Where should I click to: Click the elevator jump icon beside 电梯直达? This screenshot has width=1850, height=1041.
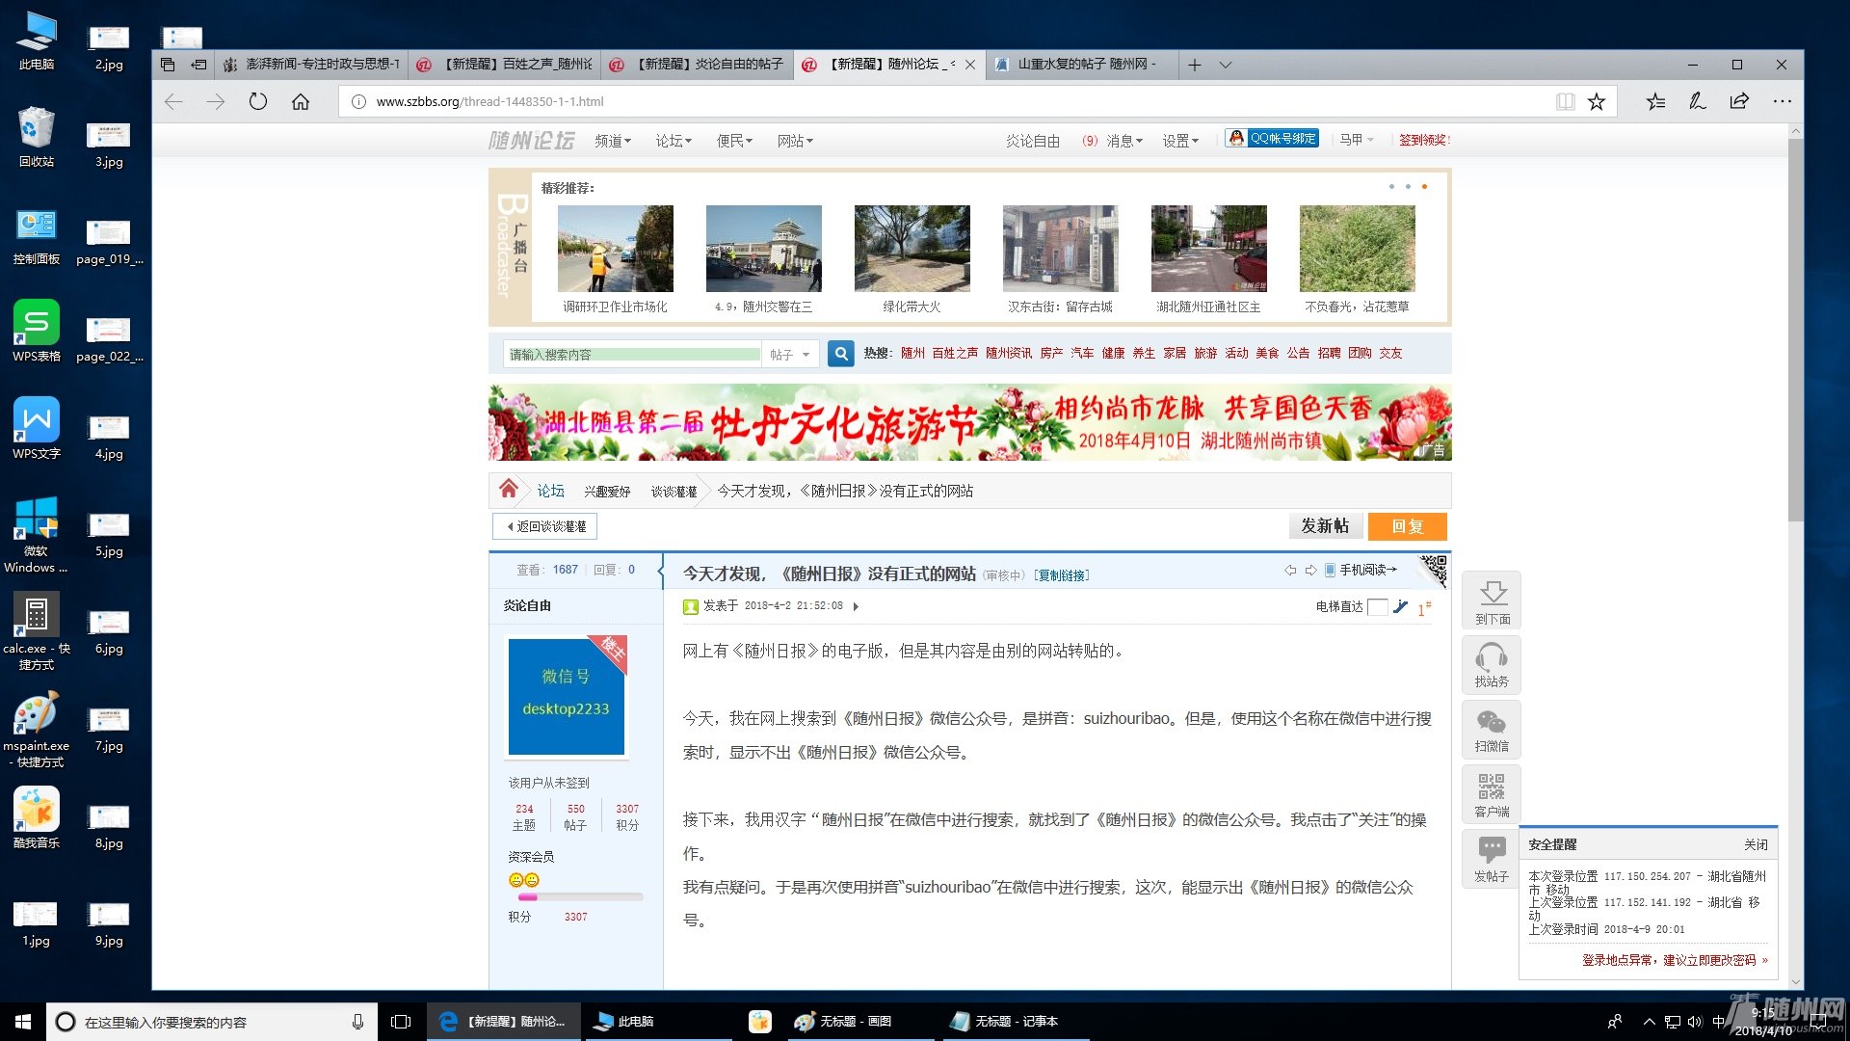tap(1401, 606)
